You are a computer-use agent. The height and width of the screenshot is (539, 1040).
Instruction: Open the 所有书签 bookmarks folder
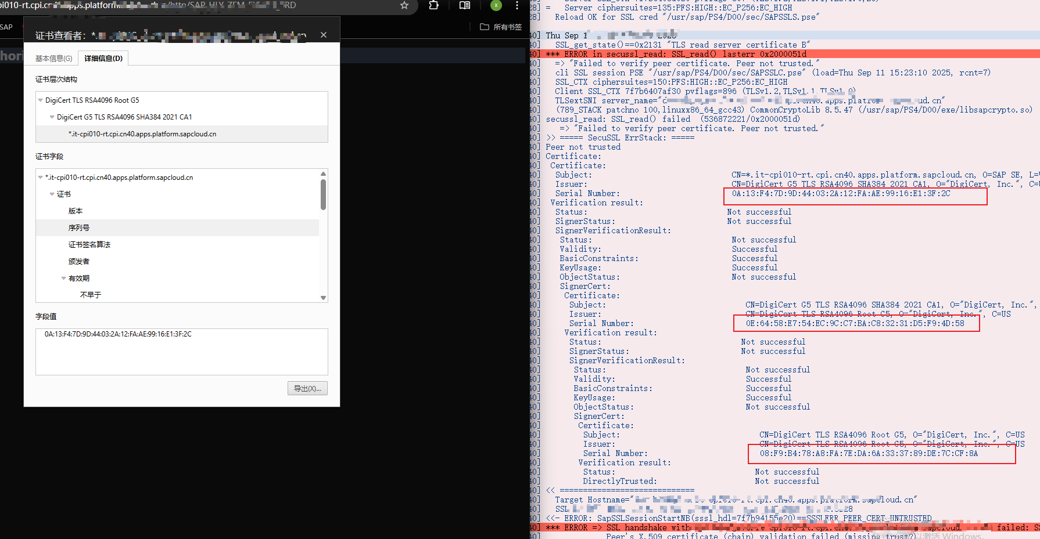click(501, 27)
